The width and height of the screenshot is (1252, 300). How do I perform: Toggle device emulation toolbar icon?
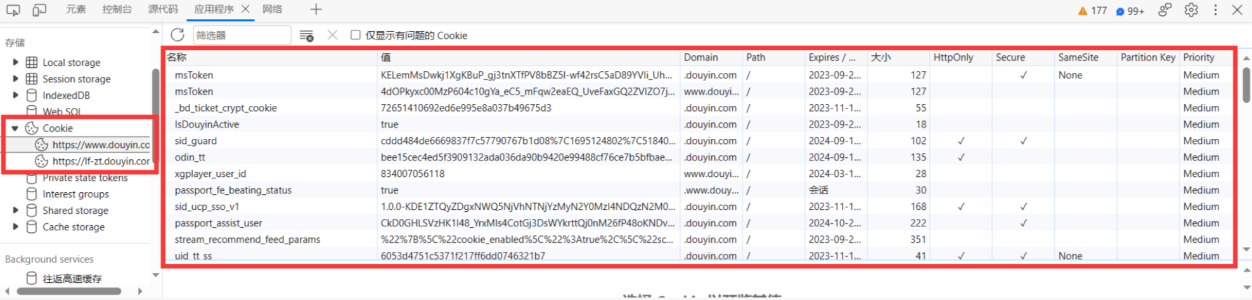pos(39,10)
